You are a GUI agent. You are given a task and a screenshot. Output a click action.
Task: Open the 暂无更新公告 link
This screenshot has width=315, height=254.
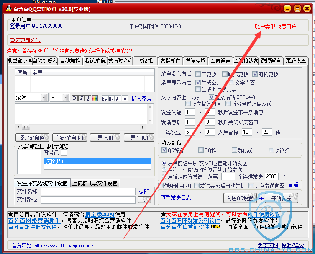coord(26,40)
